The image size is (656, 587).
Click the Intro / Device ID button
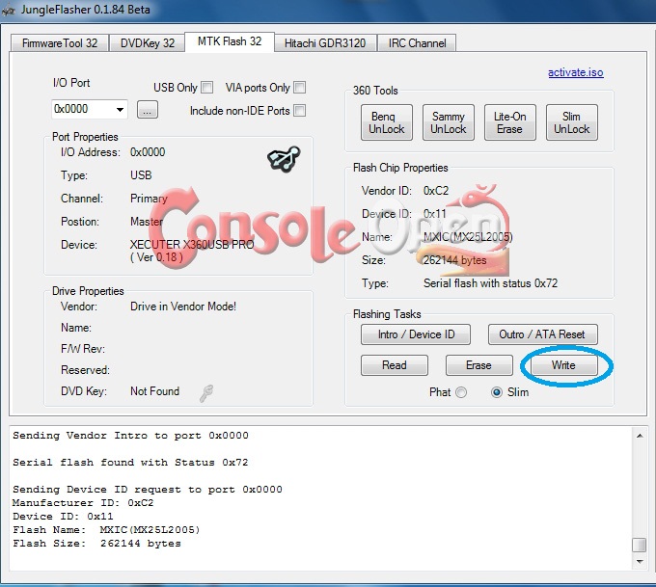416,334
